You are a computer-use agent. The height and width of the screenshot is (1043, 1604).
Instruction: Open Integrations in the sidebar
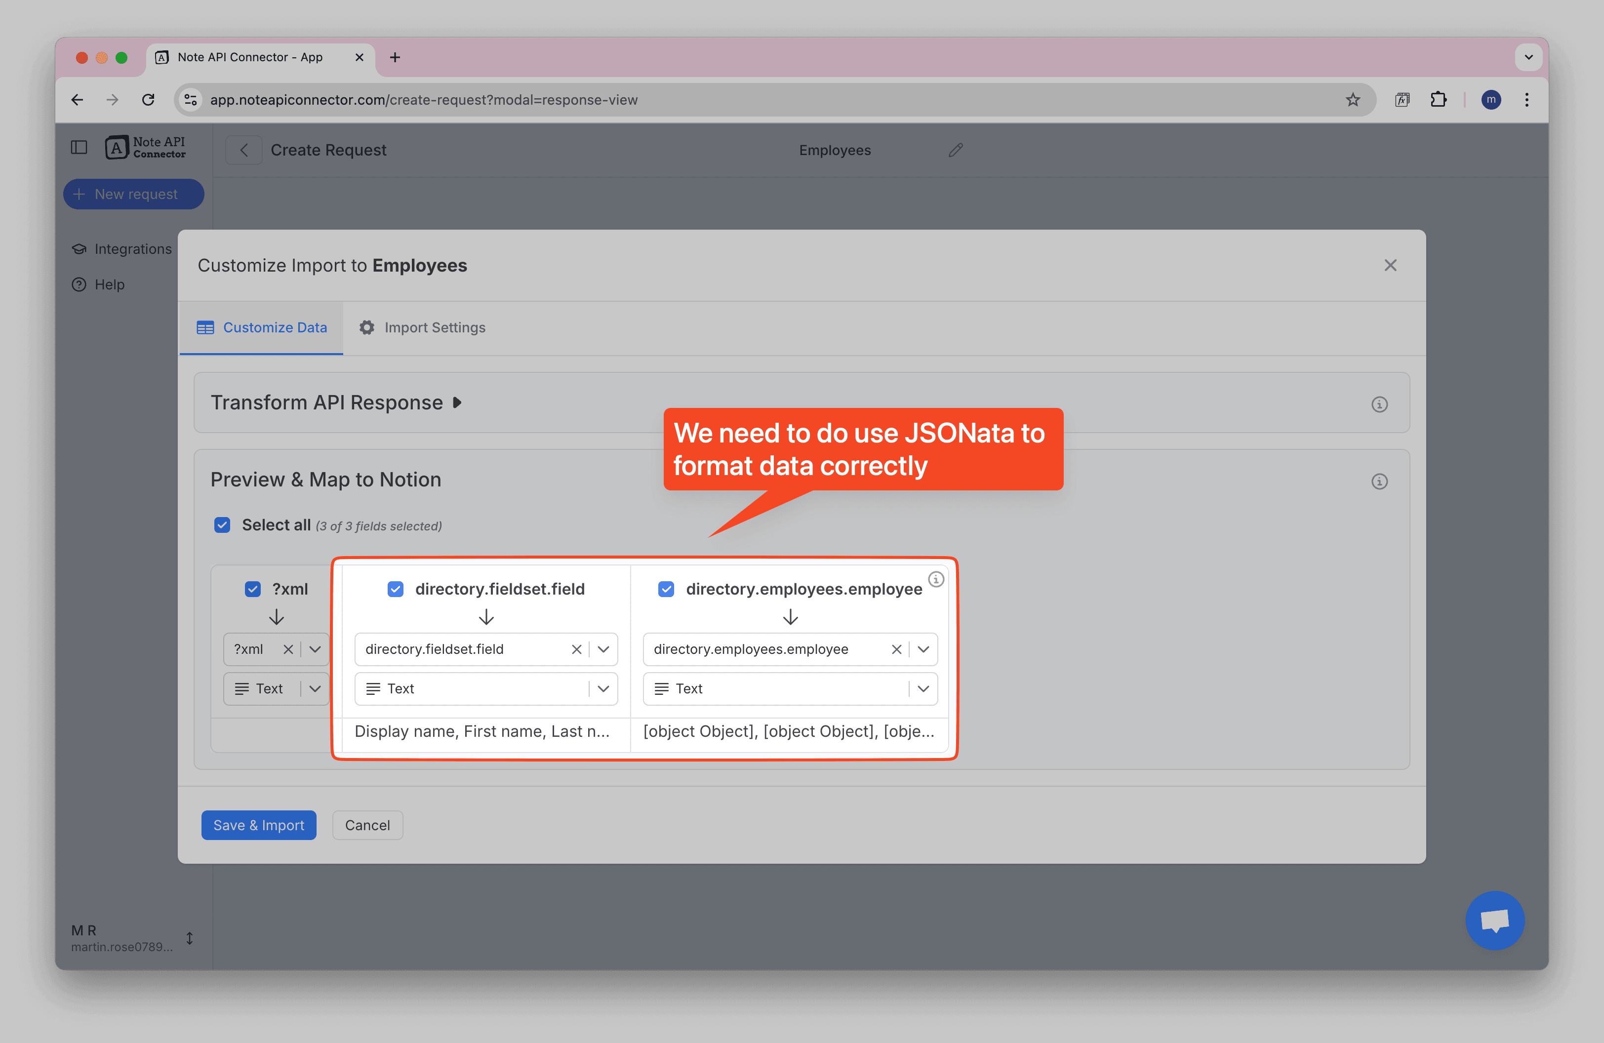(121, 249)
